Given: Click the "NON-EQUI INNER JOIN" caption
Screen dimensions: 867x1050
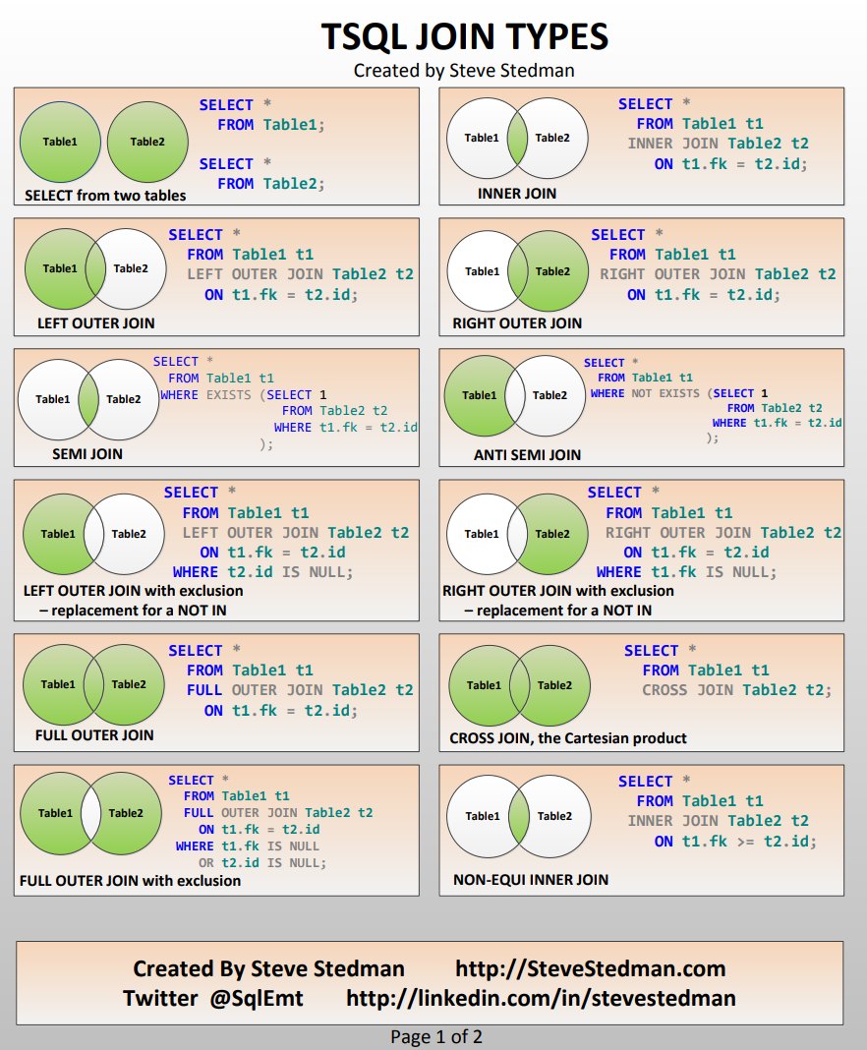Looking at the screenshot, I should [x=531, y=880].
